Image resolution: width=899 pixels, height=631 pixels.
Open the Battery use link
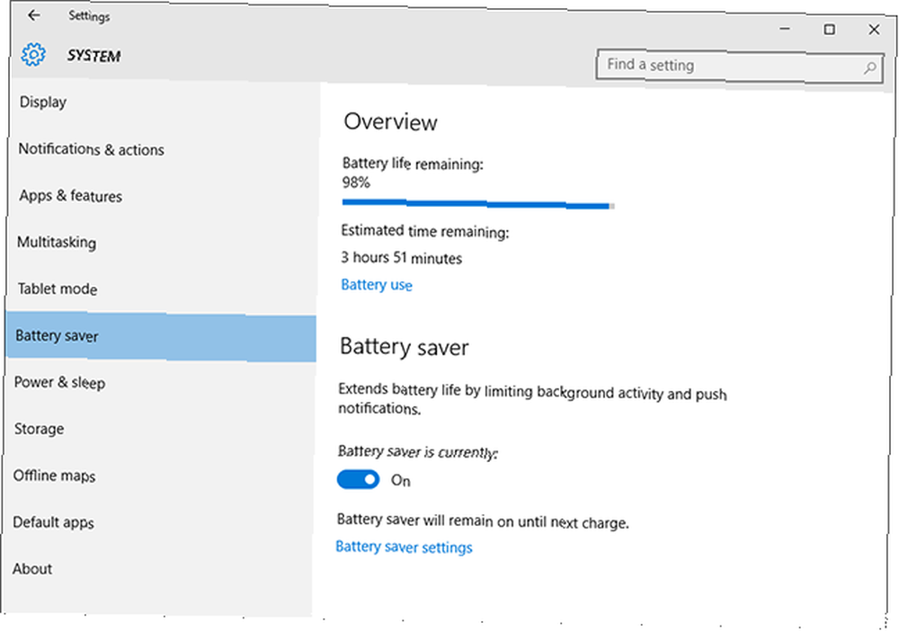point(377,285)
